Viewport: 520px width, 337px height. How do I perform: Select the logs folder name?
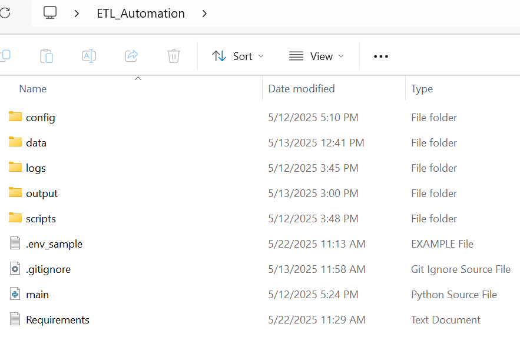(x=36, y=168)
